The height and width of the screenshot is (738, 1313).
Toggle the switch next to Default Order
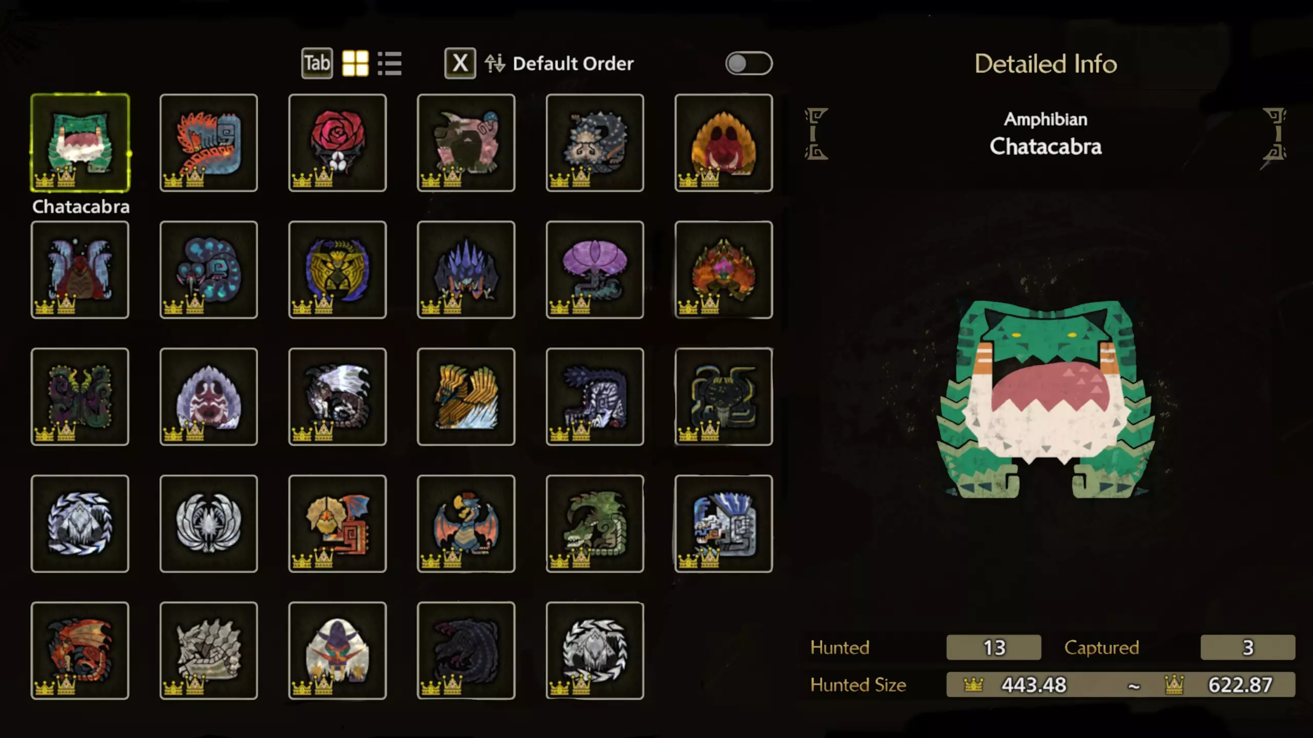click(749, 64)
